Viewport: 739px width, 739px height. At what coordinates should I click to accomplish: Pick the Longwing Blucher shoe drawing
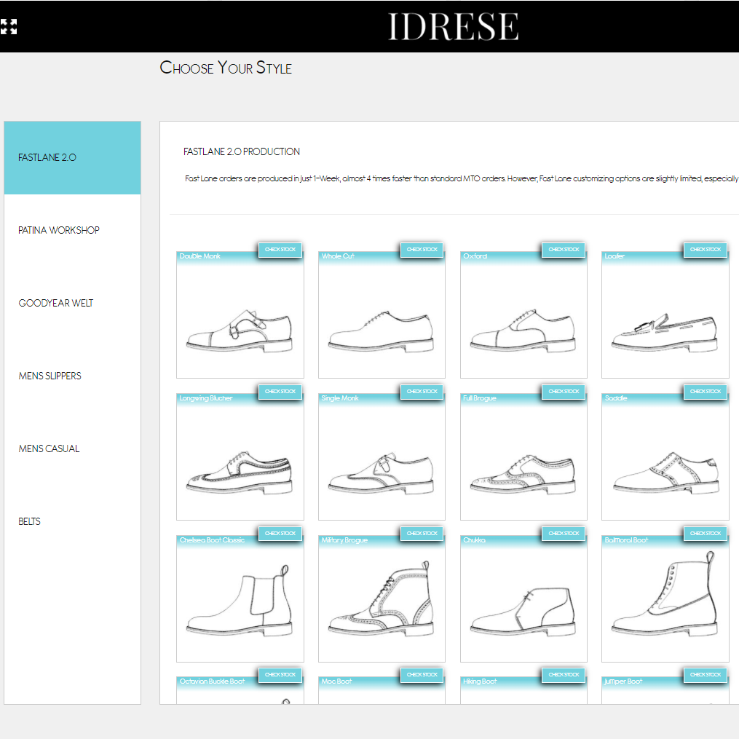coord(240,473)
